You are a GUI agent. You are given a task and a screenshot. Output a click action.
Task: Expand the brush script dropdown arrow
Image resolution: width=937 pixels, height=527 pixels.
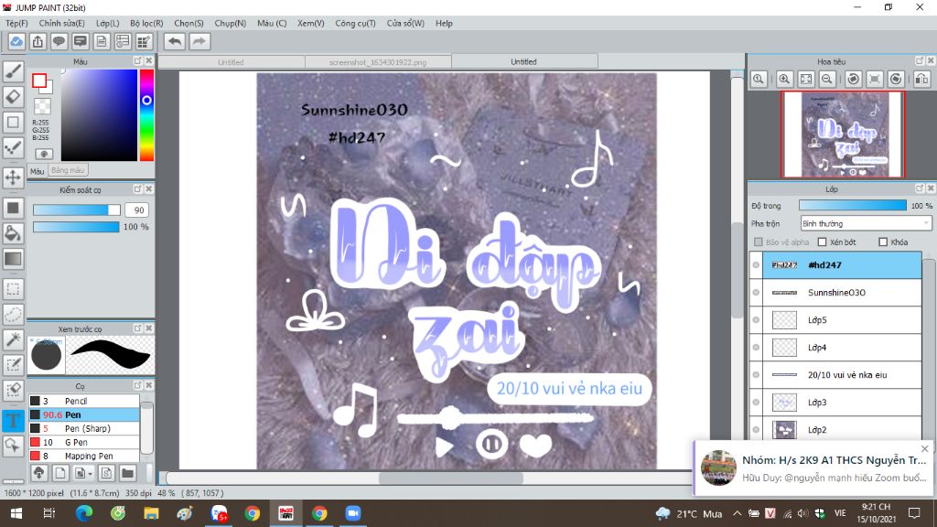pyautogui.click(x=91, y=474)
